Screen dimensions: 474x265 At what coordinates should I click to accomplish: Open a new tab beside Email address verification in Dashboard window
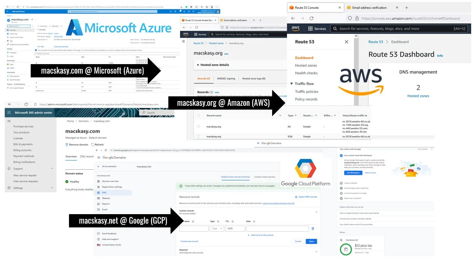pos(407,8)
